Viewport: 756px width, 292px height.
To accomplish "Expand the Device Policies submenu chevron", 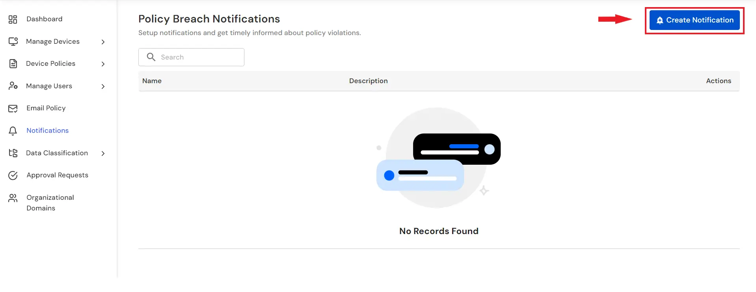I will click(103, 64).
